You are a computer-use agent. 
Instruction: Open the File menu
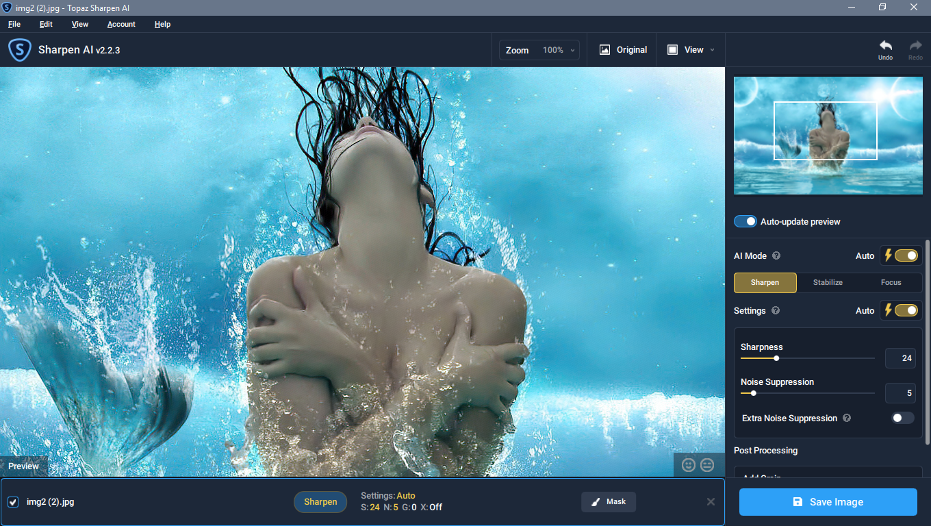14,24
